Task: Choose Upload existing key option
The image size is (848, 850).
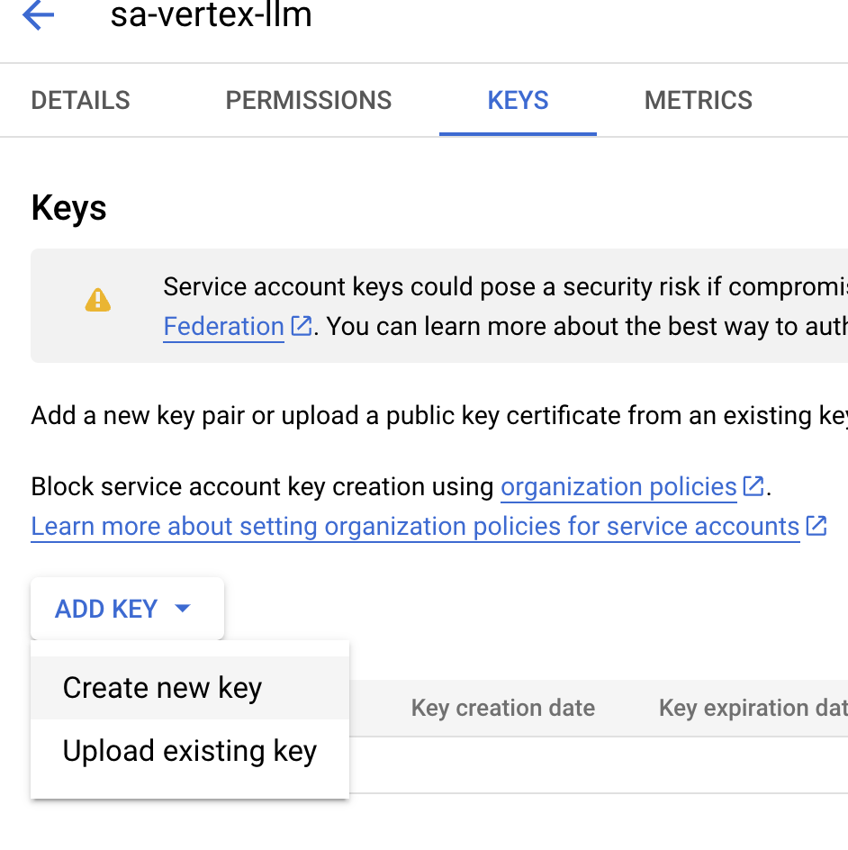Action: coord(190,751)
